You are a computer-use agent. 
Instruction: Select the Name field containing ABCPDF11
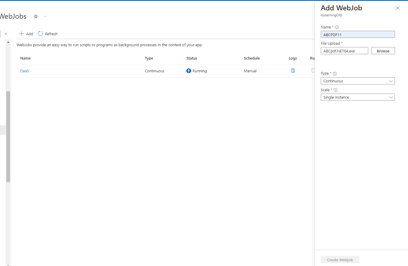click(x=358, y=34)
